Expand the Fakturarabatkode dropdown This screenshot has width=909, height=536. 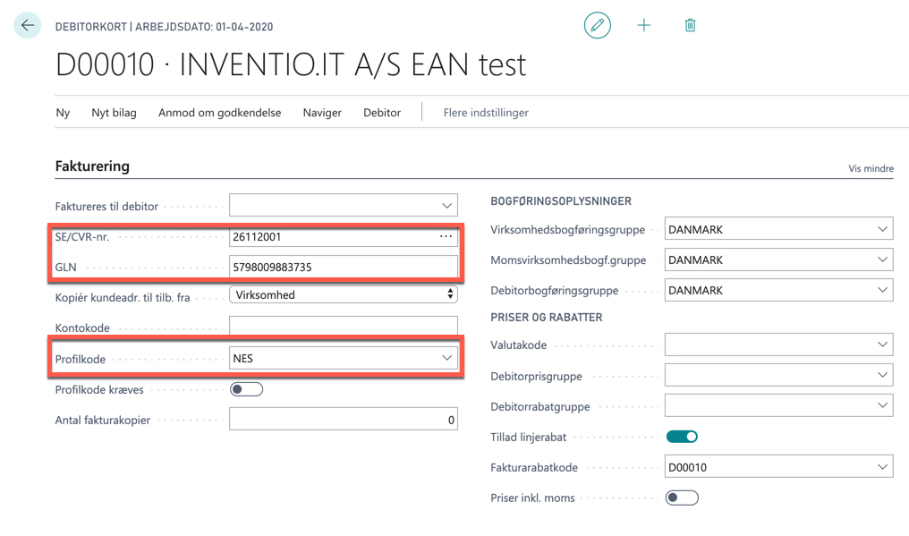pos(882,467)
